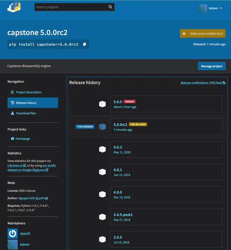Click the 'Jan 15, 2019' date
231x250 pixels.
coord(122,175)
